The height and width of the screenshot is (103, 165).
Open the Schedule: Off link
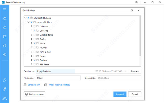[34, 85]
